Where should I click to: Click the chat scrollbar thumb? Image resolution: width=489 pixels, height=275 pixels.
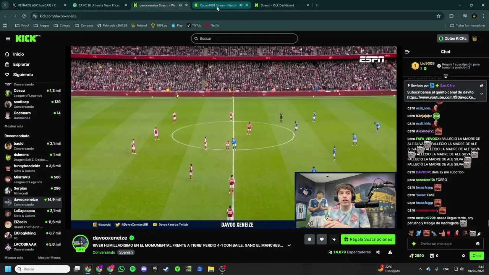pos(487,224)
